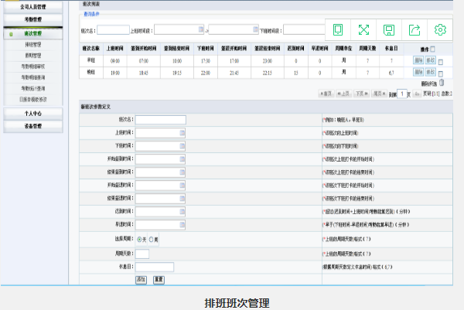
Task: Open calendar picker for 上班时间 in new shift form
Action: [183, 132]
